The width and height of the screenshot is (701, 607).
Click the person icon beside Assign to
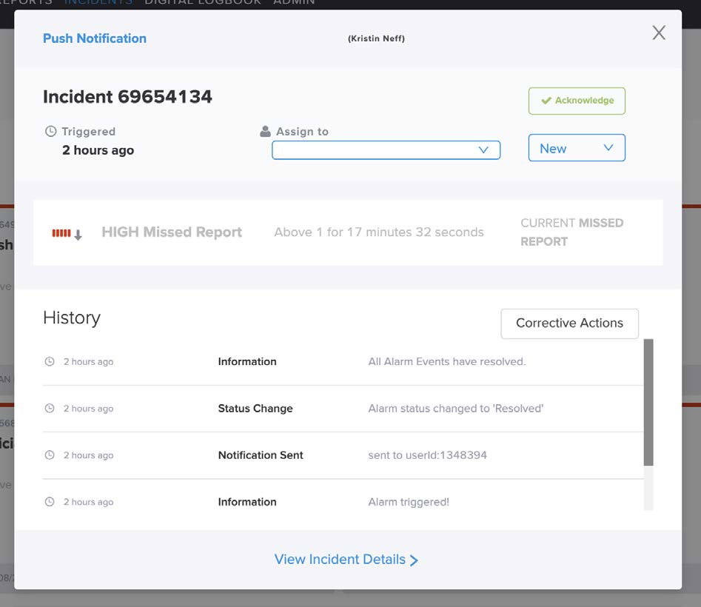tap(266, 132)
